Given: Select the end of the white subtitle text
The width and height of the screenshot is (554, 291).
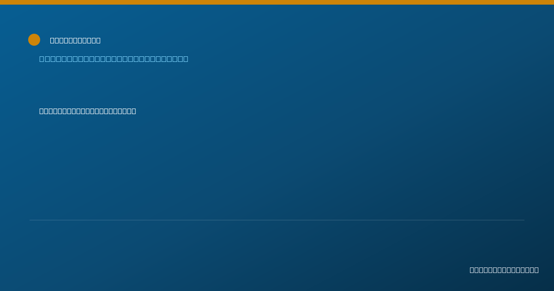Looking at the screenshot, I should point(134,111).
